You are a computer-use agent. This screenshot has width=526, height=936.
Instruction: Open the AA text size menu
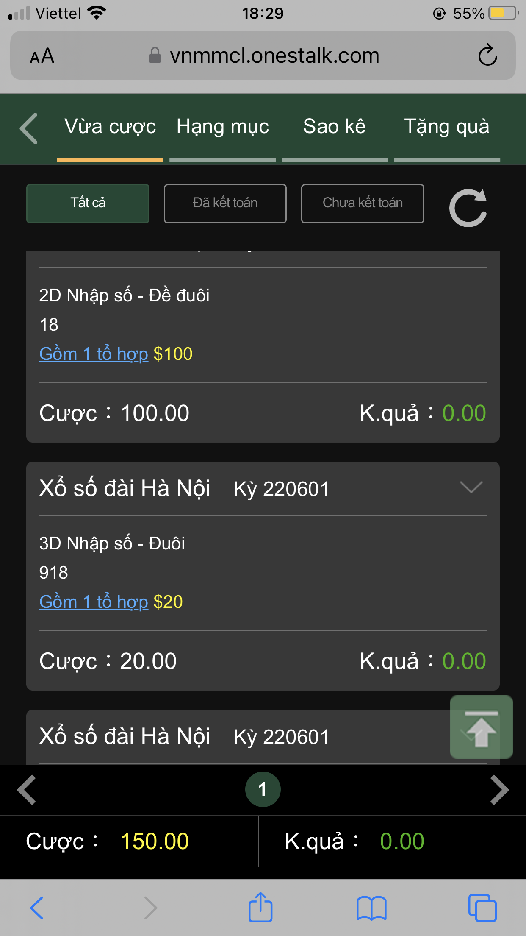(42, 56)
